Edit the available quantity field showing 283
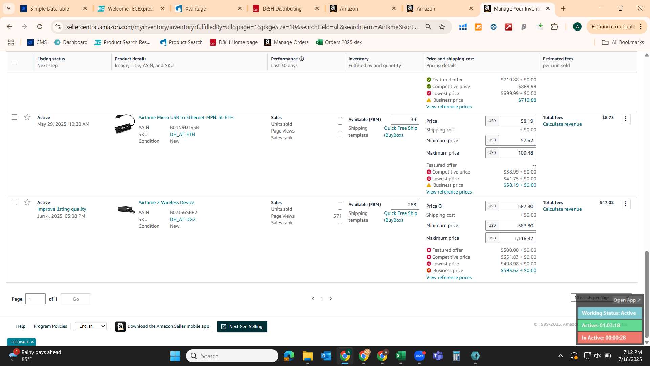 [x=405, y=205]
